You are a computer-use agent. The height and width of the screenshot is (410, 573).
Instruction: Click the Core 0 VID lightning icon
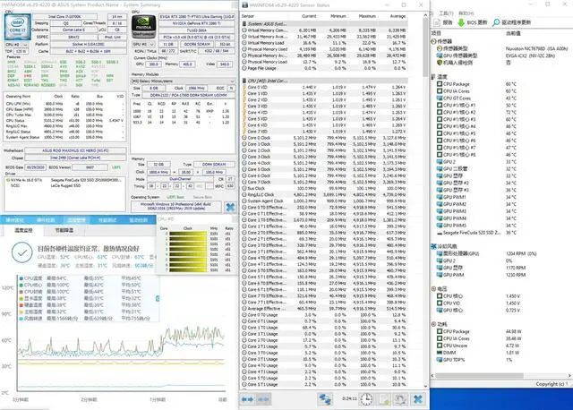[x=244, y=88]
